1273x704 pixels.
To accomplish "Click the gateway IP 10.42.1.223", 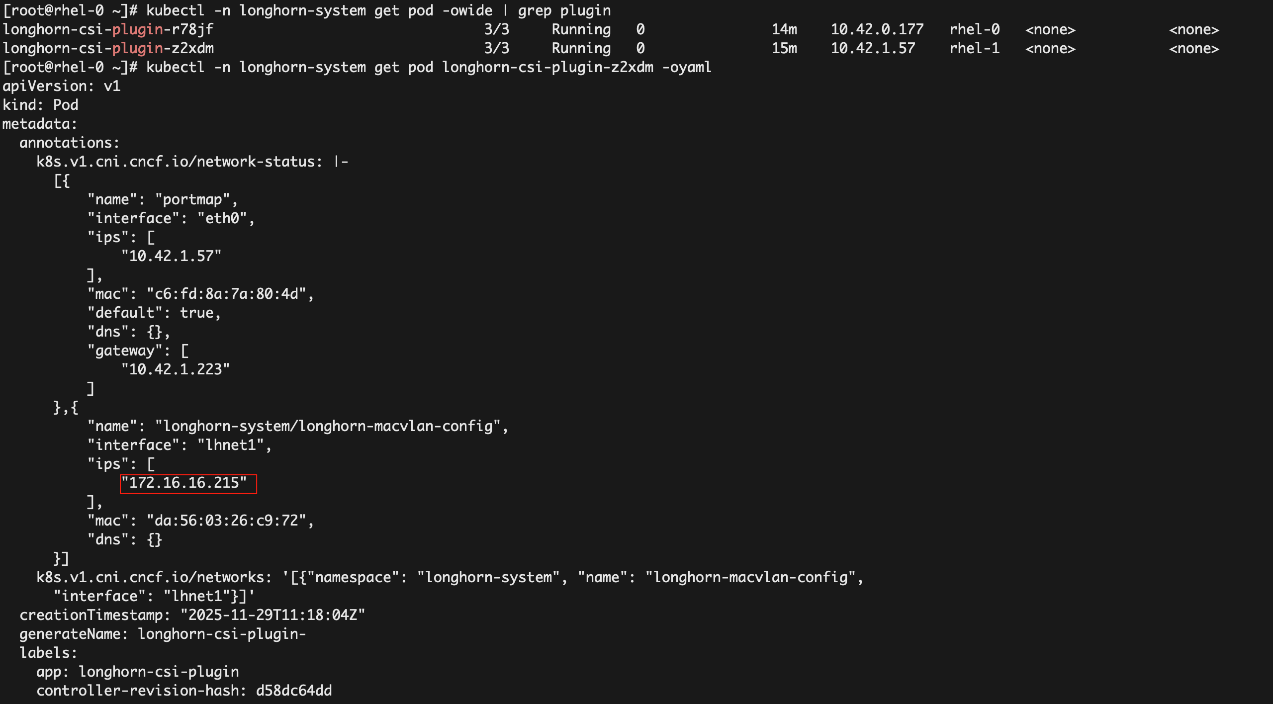I will tap(176, 369).
